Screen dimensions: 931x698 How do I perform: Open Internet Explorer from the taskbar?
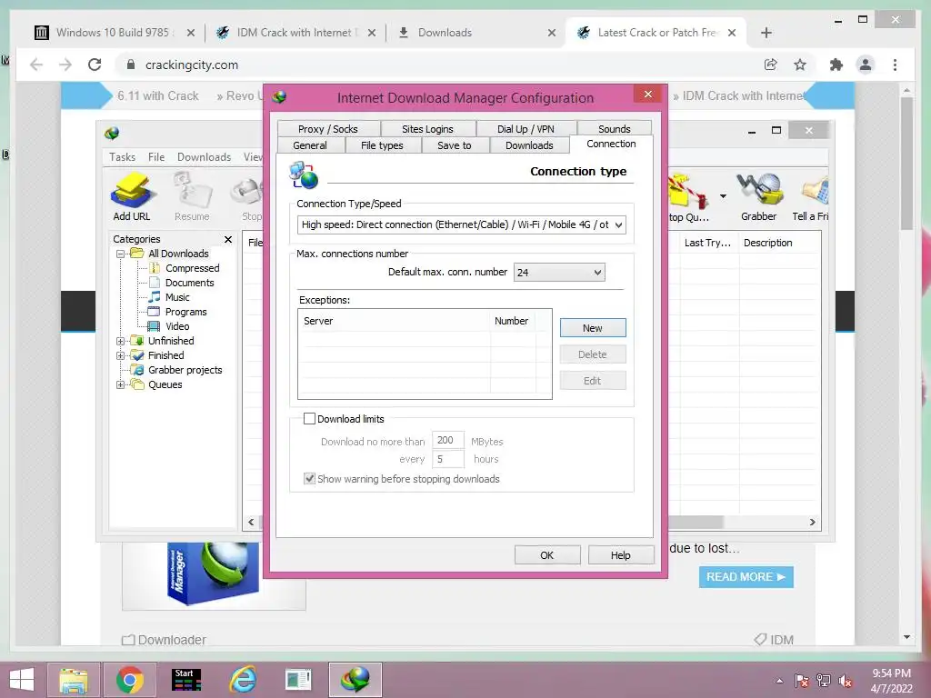point(243,680)
